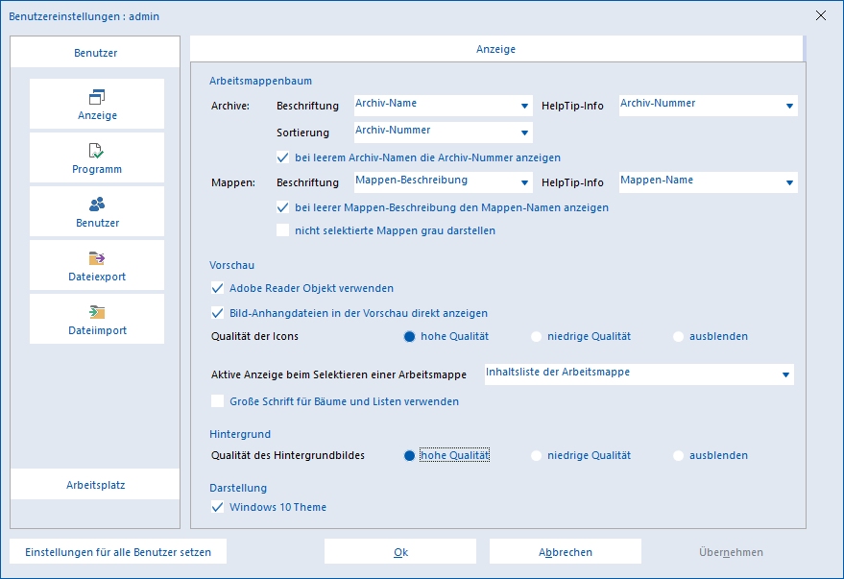Click the Ok button

click(400, 551)
